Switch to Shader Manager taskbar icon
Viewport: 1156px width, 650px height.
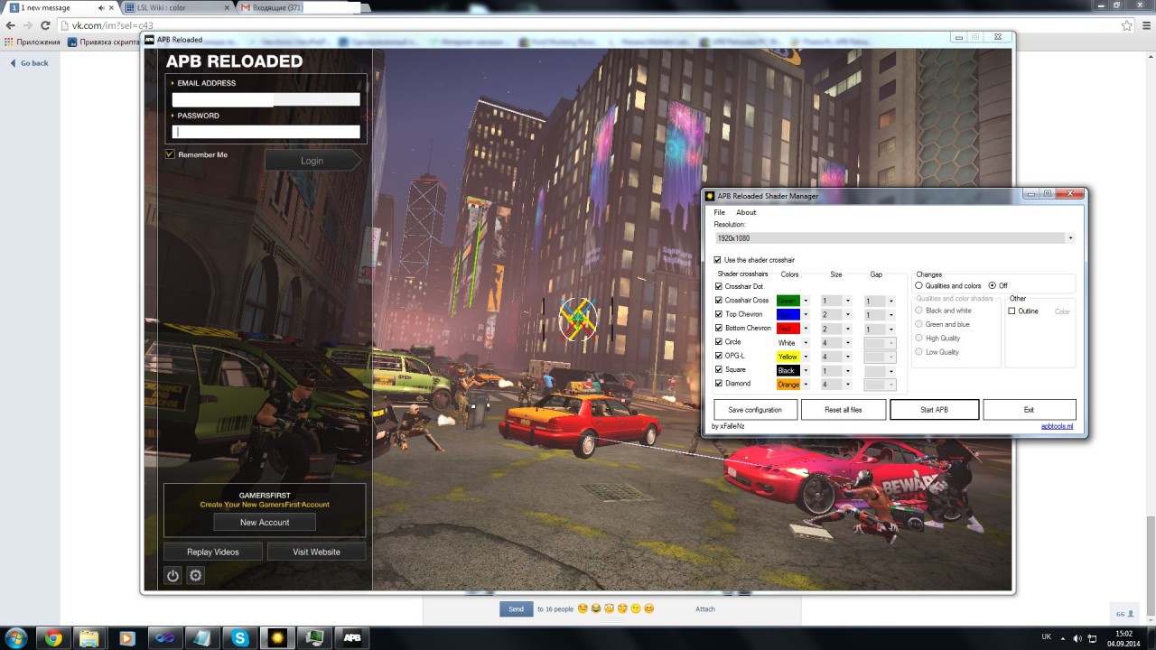pos(277,637)
